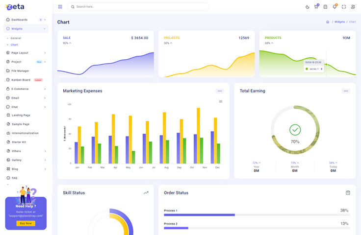Click the Starter Kit icon
The image size is (361, 235).
[8, 142]
